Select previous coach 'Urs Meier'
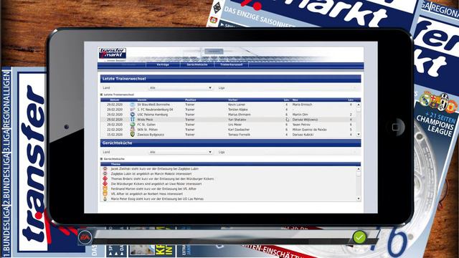Viewport: 459px width, 258px height. 235,124
